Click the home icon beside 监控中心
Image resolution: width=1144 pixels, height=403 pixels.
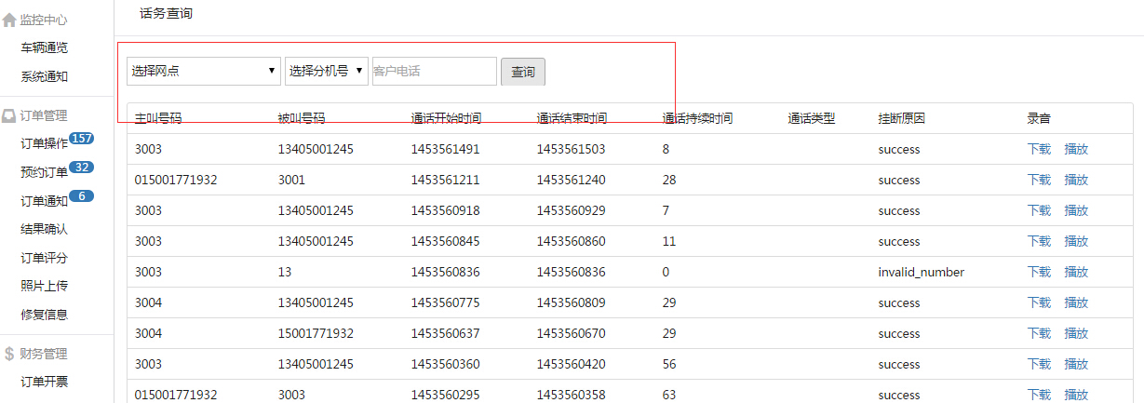[9, 20]
